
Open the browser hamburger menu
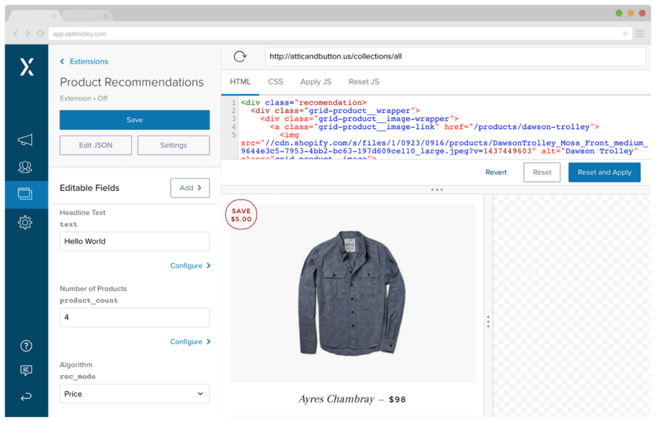(x=640, y=33)
